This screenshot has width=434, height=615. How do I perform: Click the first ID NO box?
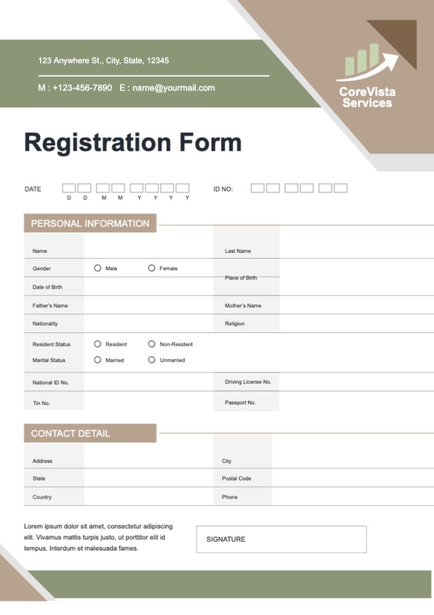tap(257, 188)
